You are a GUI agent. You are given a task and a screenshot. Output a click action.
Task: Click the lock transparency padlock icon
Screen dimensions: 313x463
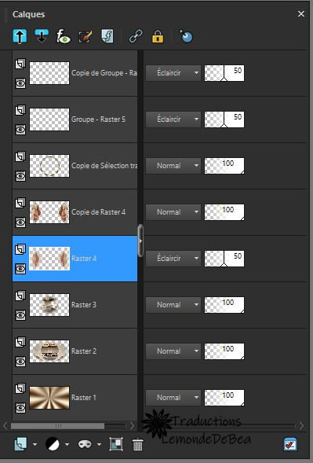(158, 37)
